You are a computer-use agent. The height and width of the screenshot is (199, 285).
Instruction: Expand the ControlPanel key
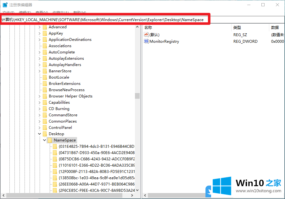[39, 128]
